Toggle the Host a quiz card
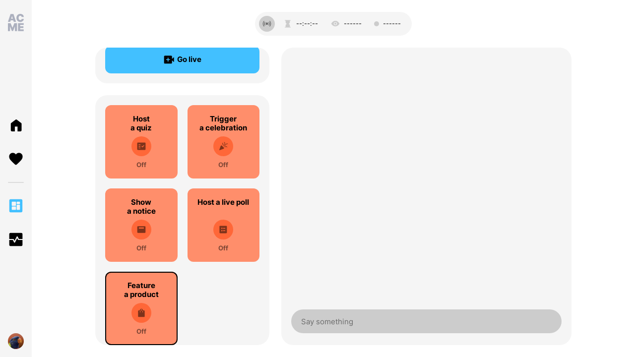635x357 pixels. click(x=141, y=142)
